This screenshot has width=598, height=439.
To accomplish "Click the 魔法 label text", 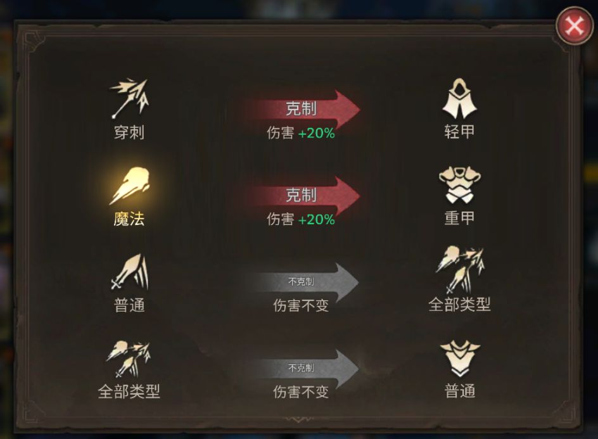I will click(129, 219).
